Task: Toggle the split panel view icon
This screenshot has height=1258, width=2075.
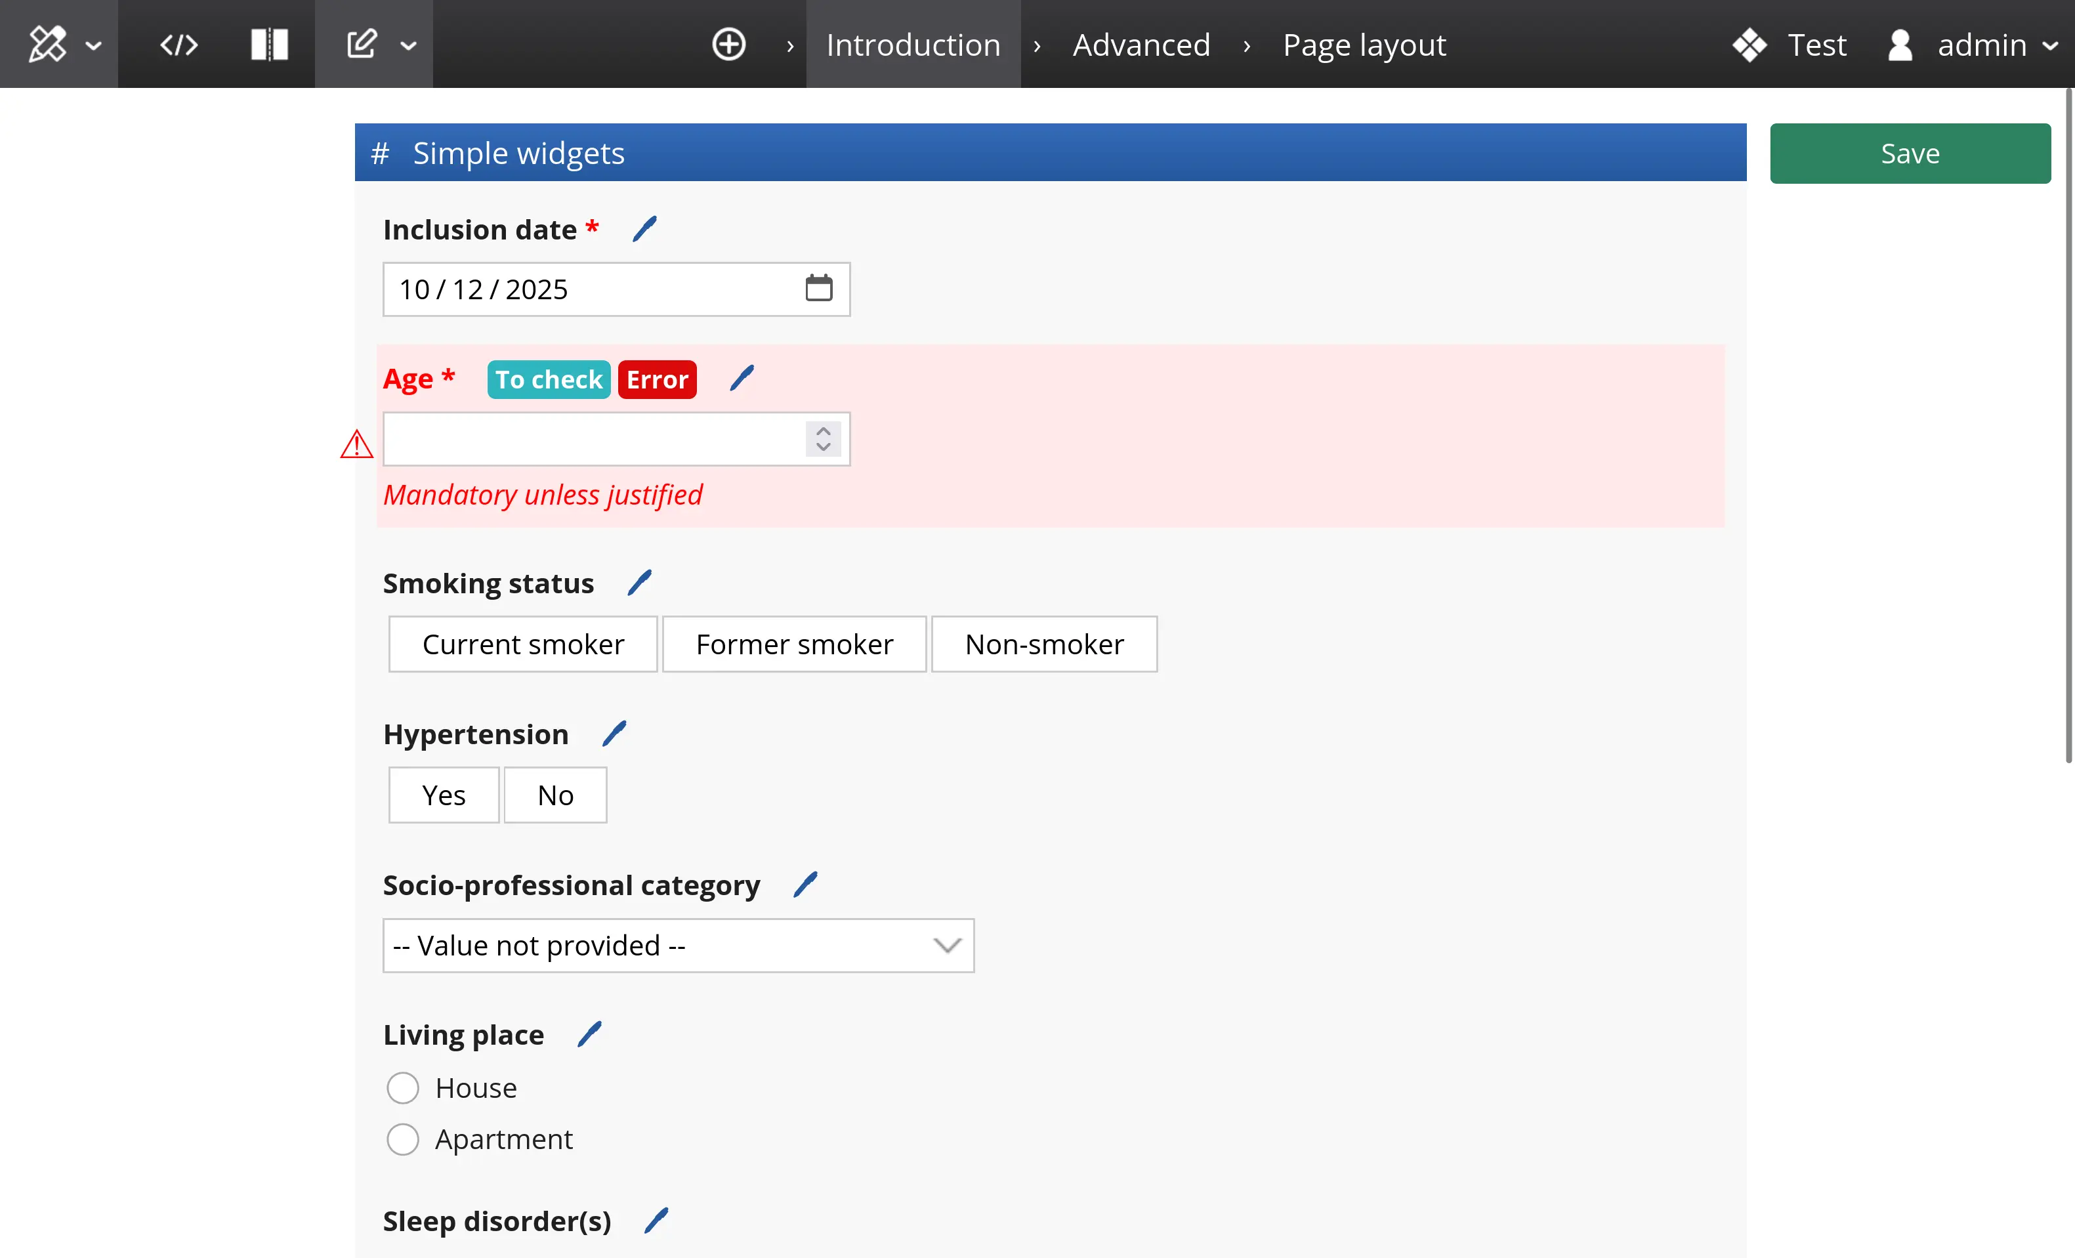Action: [270, 45]
